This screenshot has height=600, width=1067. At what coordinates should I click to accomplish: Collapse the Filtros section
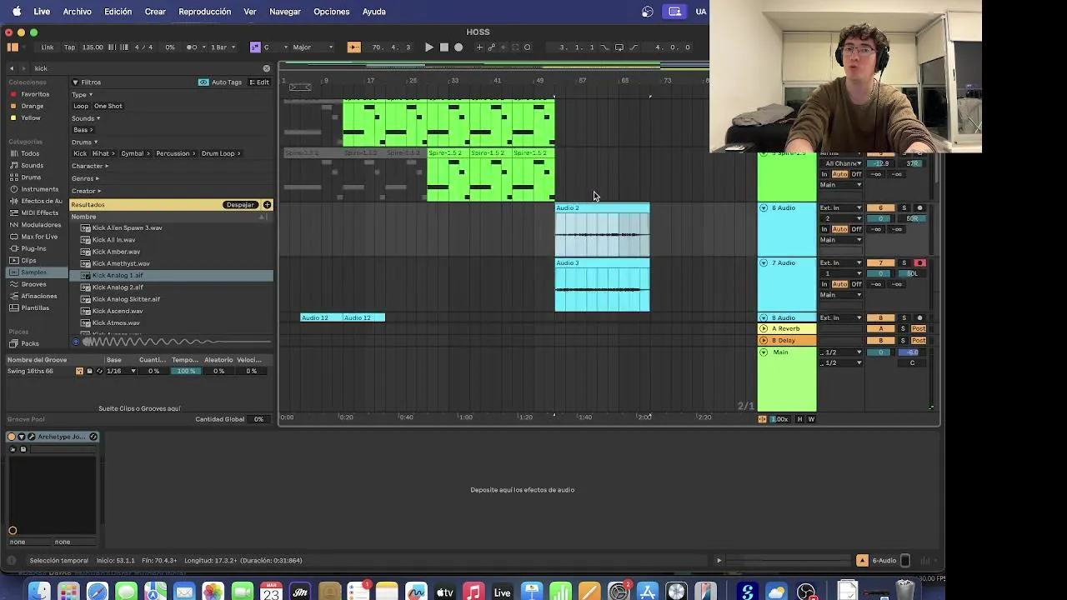tap(75, 82)
